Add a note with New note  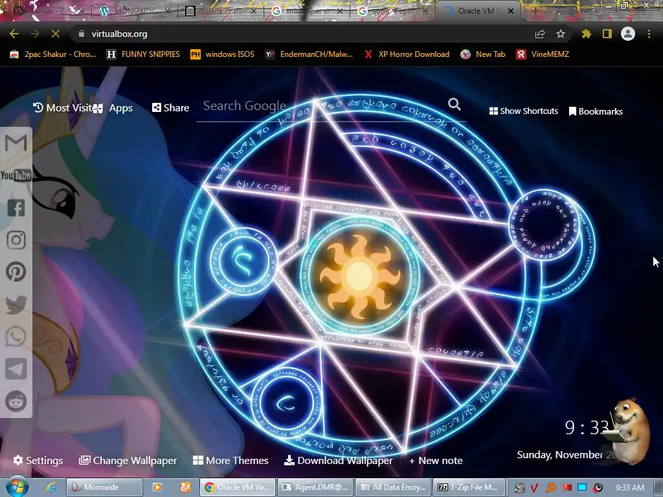point(436,460)
